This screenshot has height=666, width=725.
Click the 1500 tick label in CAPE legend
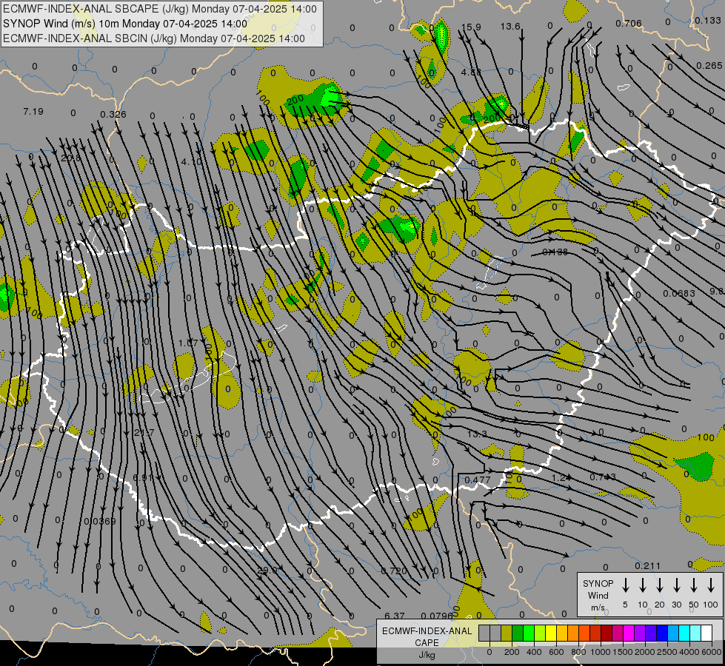click(623, 652)
